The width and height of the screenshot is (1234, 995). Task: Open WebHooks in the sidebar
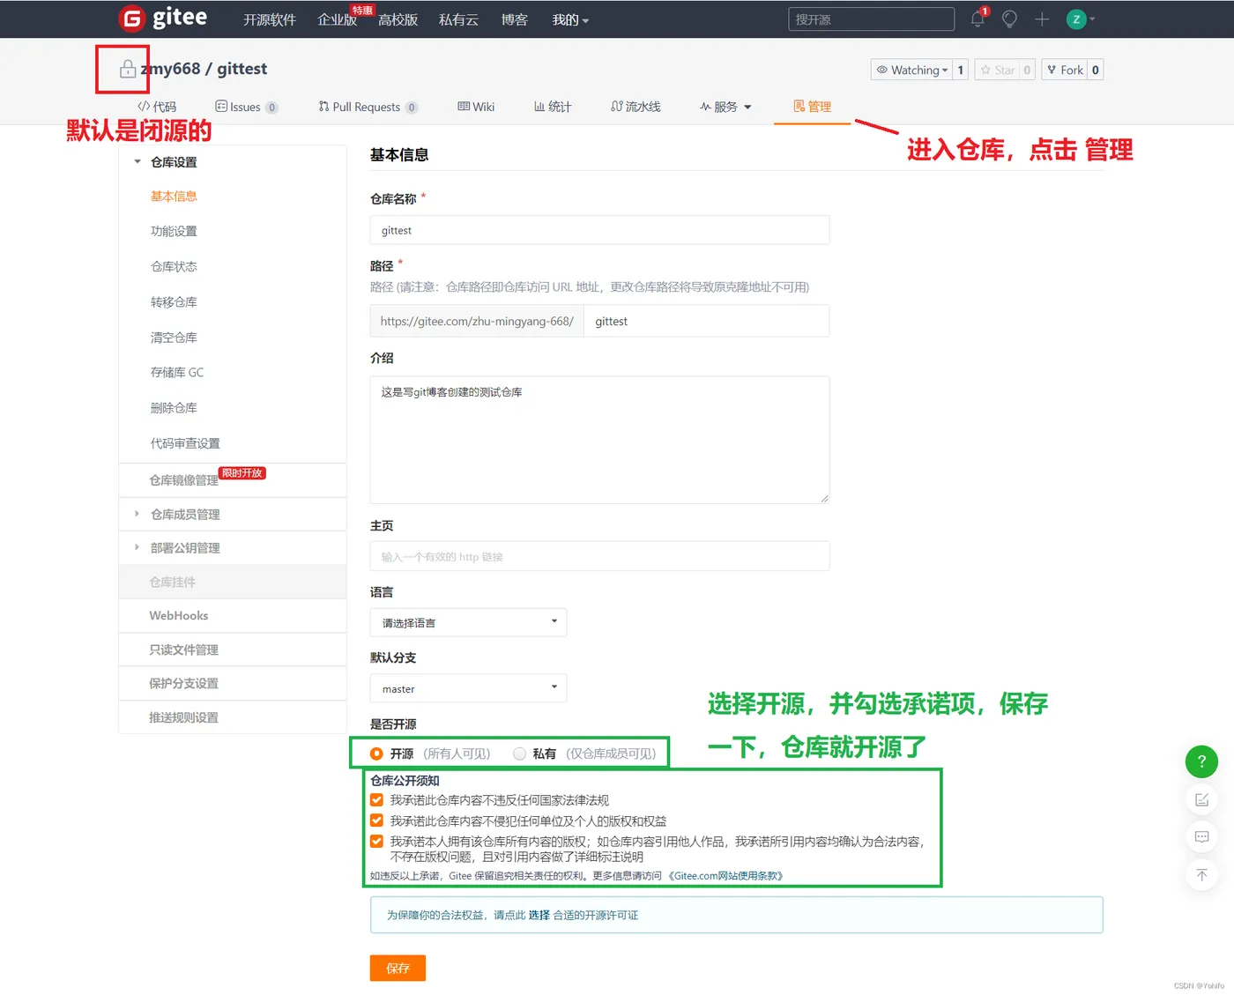coord(179,615)
